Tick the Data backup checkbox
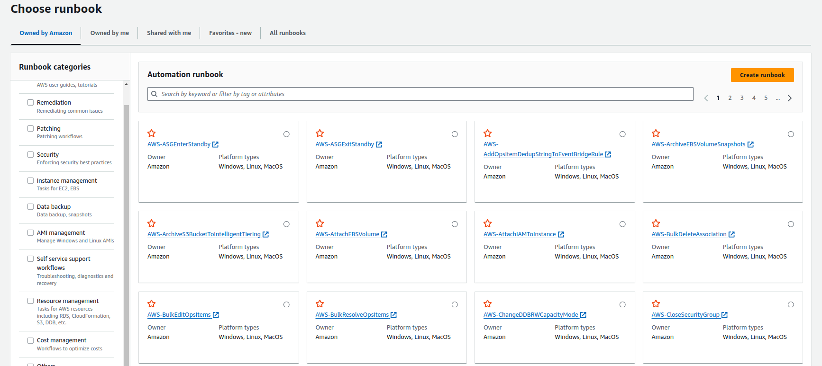Screen dimensions: 822x366 click(x=30, y=206)
